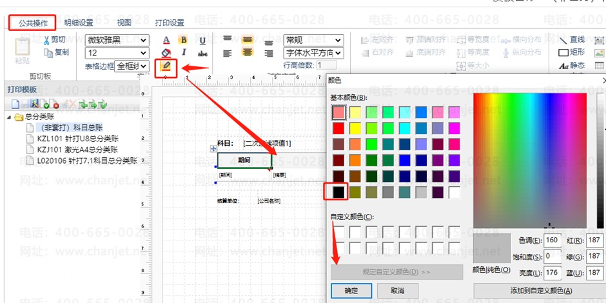Click the first green arrow import icon
This screenshot has width=606, height=303.
coord(83,104)
